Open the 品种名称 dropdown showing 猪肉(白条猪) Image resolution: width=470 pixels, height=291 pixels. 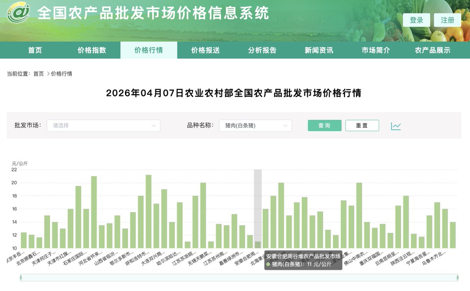tap(255, 125)
